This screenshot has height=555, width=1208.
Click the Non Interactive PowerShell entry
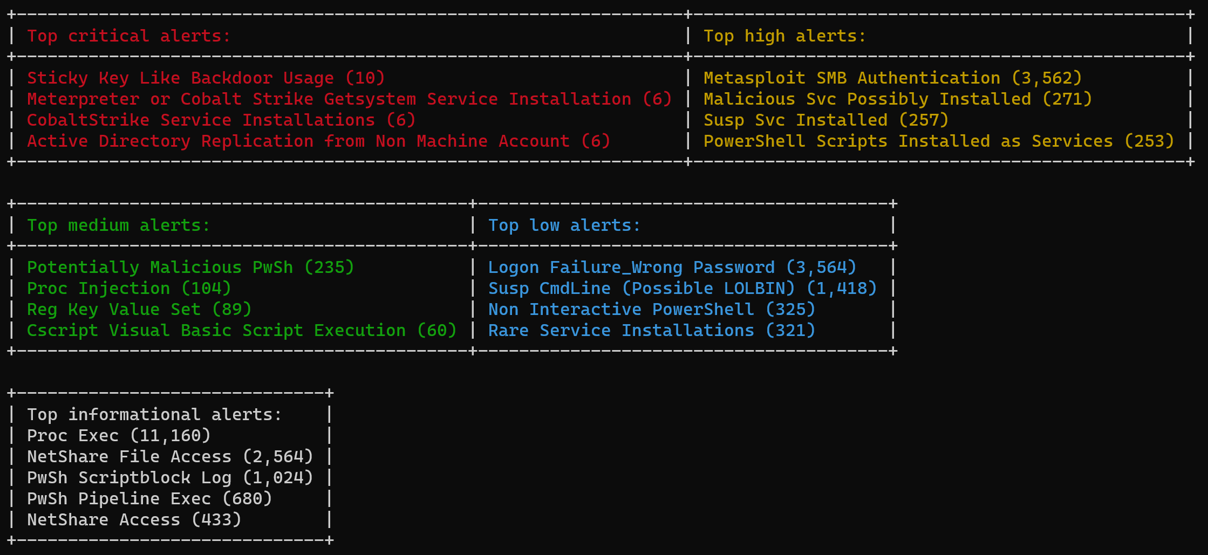pos(651,309)
